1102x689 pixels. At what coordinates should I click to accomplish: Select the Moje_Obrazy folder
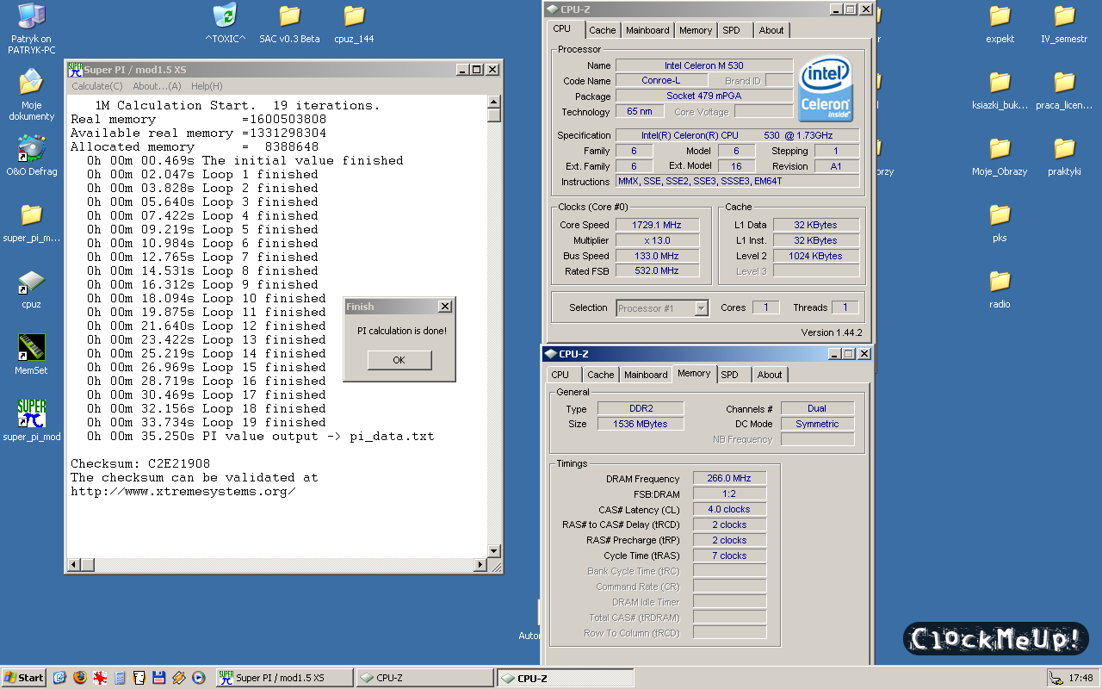[1000, 156]
